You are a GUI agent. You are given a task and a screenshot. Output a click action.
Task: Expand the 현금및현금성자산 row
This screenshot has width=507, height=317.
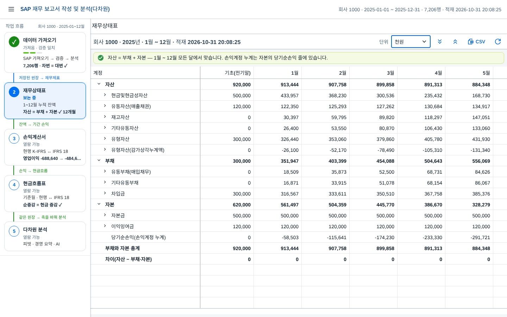[x=105, y=95]
